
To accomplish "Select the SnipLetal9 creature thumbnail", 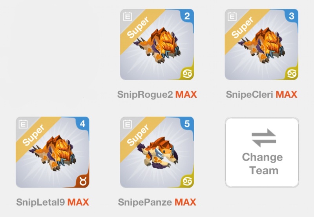I will click(53, 152).
